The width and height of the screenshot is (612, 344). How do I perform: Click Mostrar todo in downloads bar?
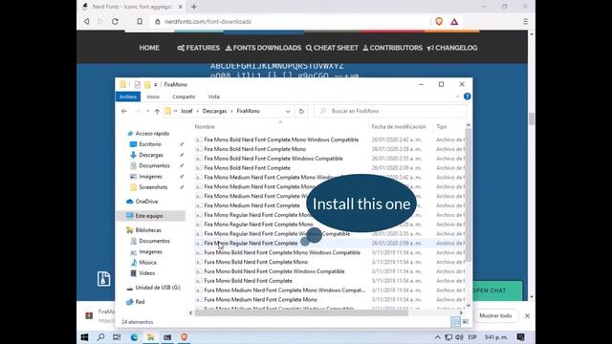click(495, 315)
